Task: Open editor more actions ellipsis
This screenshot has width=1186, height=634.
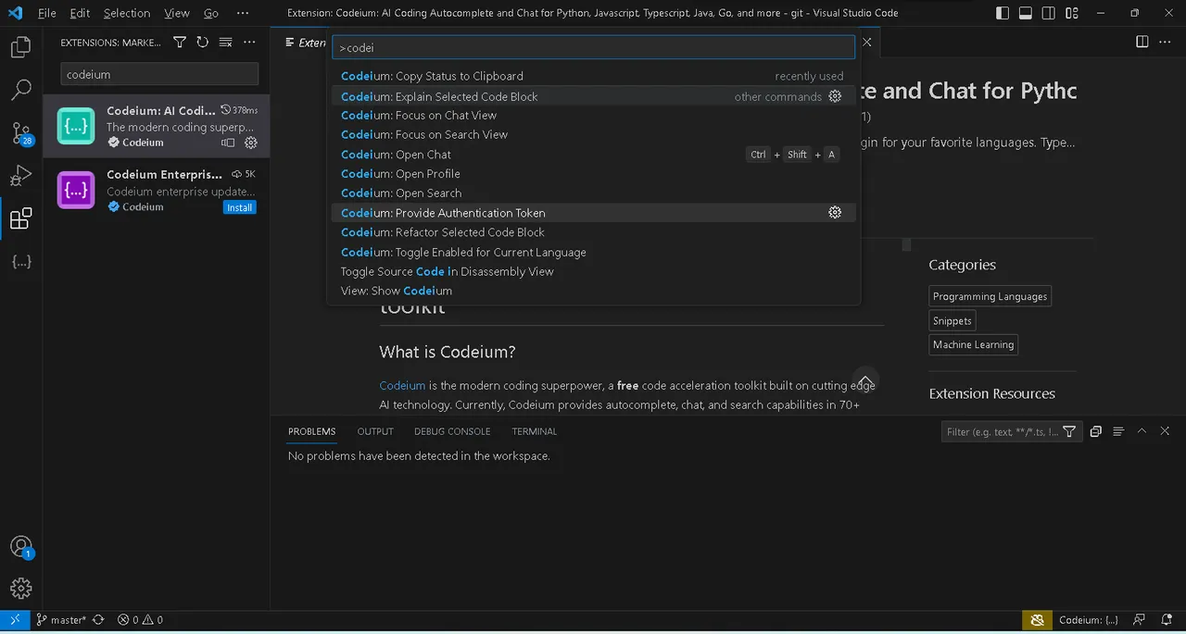Action: (x=1166, y=43)
